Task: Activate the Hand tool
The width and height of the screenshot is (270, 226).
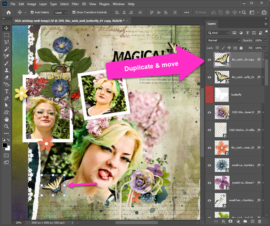Action: click(x=6, y=119)
